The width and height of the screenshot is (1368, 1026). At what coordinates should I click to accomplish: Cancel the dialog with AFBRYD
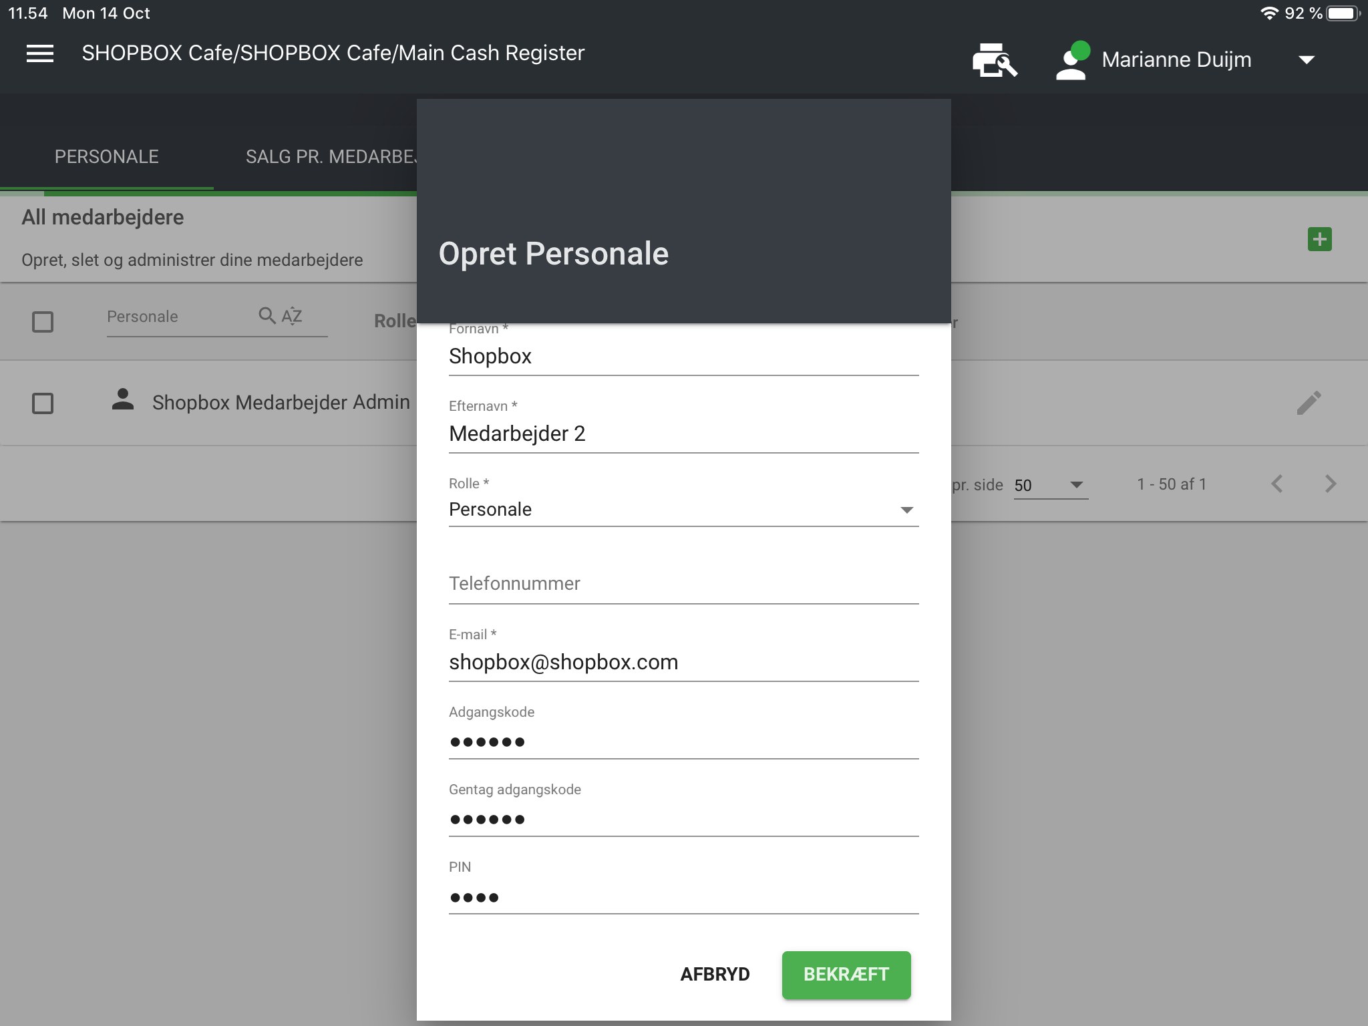coord(715,975)
